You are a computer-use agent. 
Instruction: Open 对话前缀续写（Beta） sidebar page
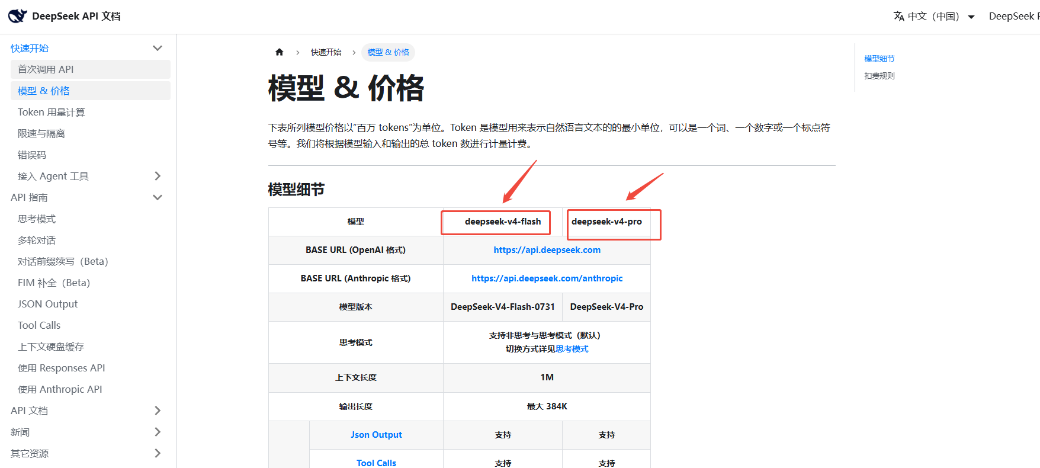click(x=91, y=261)
